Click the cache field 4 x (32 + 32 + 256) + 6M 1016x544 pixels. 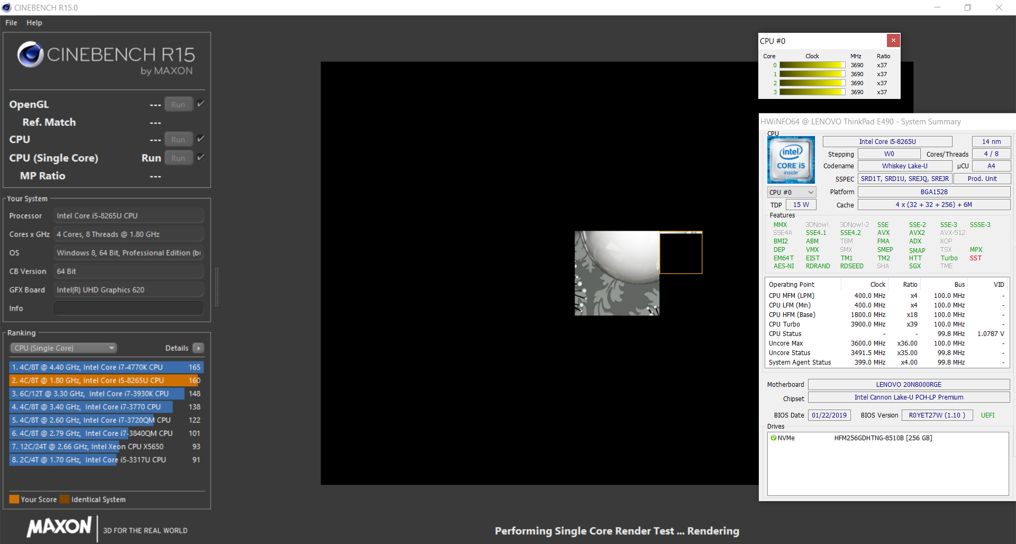point(934,205)
